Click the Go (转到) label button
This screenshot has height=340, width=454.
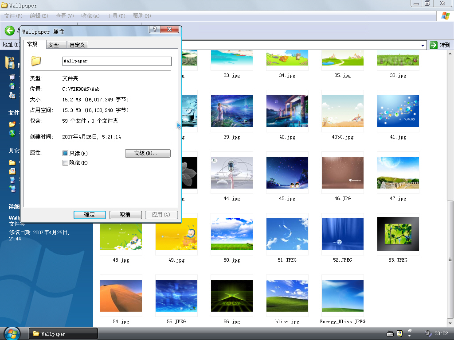445,45
